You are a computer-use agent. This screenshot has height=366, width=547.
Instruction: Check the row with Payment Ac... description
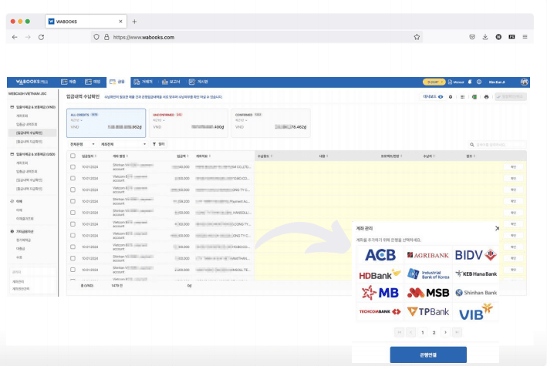click(73, 201)
